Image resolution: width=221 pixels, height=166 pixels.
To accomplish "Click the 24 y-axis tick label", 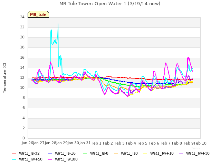I will [22, 17].
